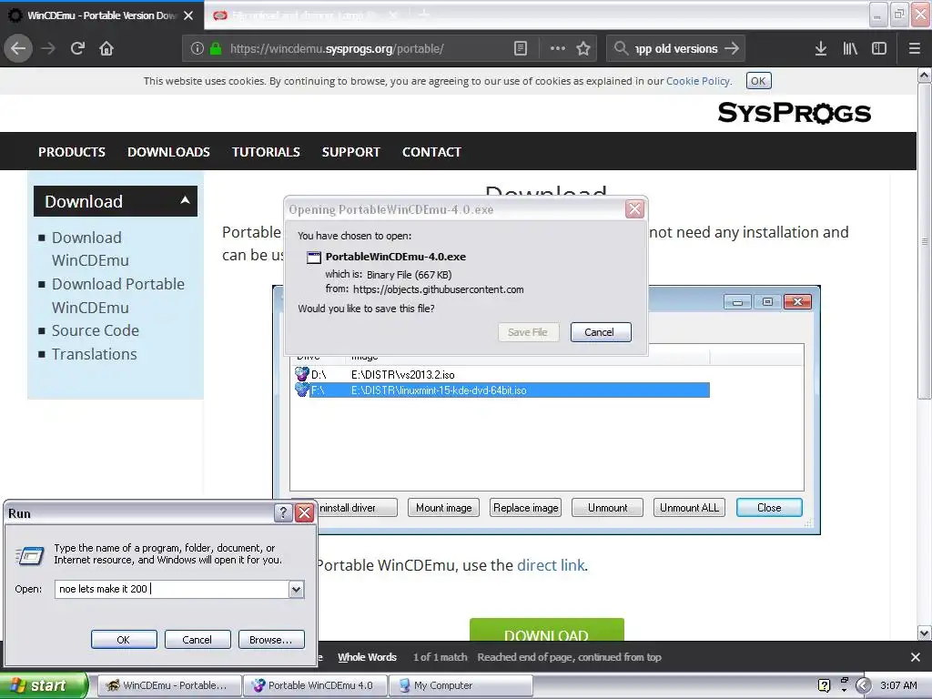Go back with the browser back arrow
932x699 pixels.
tap(18, 48)
